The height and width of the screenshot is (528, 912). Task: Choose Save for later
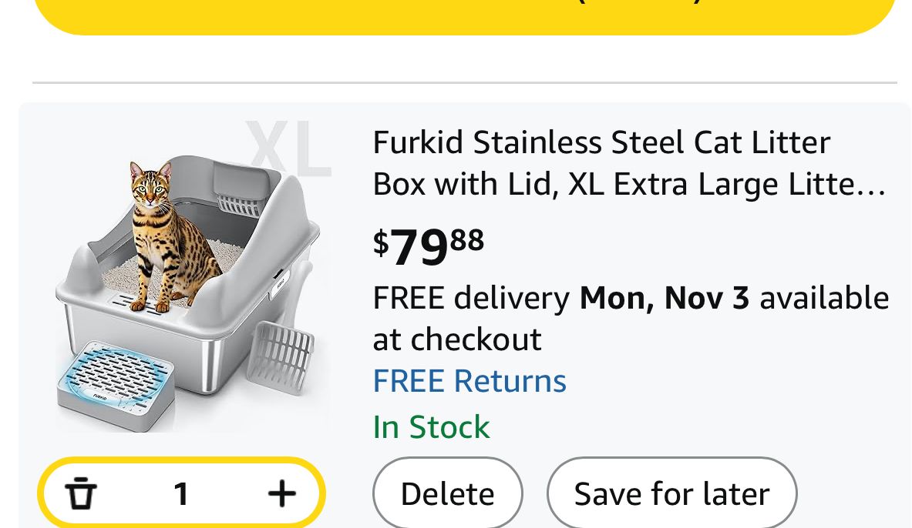tap(671, 493)
